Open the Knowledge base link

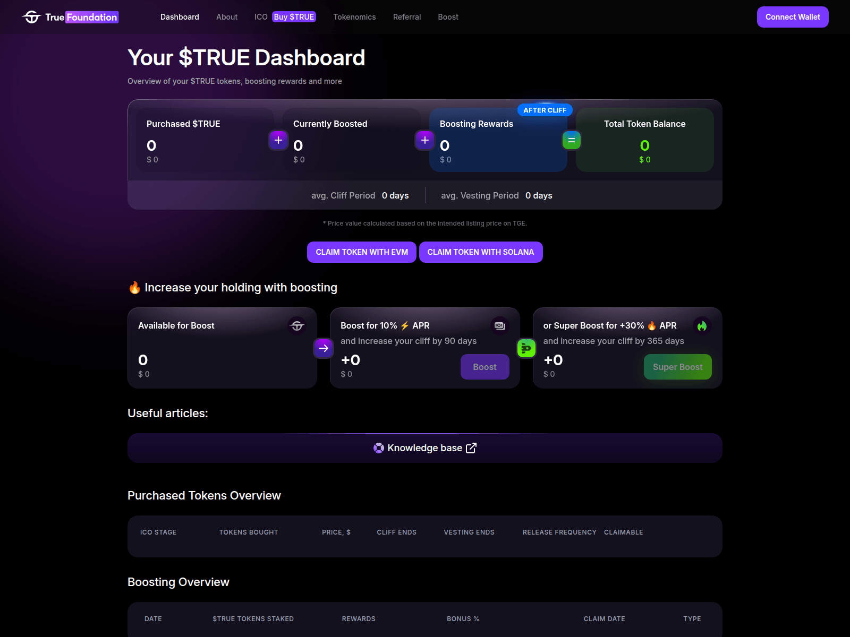(425, 448)
